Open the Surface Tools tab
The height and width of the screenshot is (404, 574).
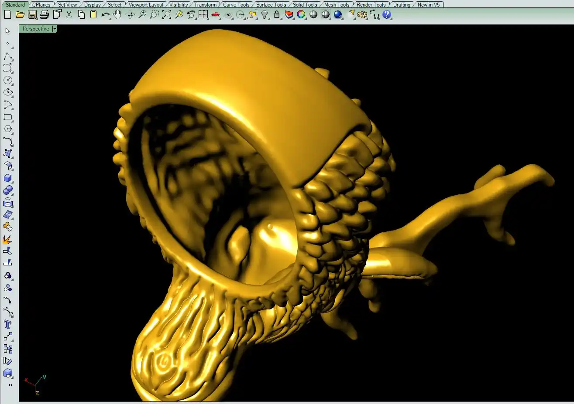click(x=271, y=5)
